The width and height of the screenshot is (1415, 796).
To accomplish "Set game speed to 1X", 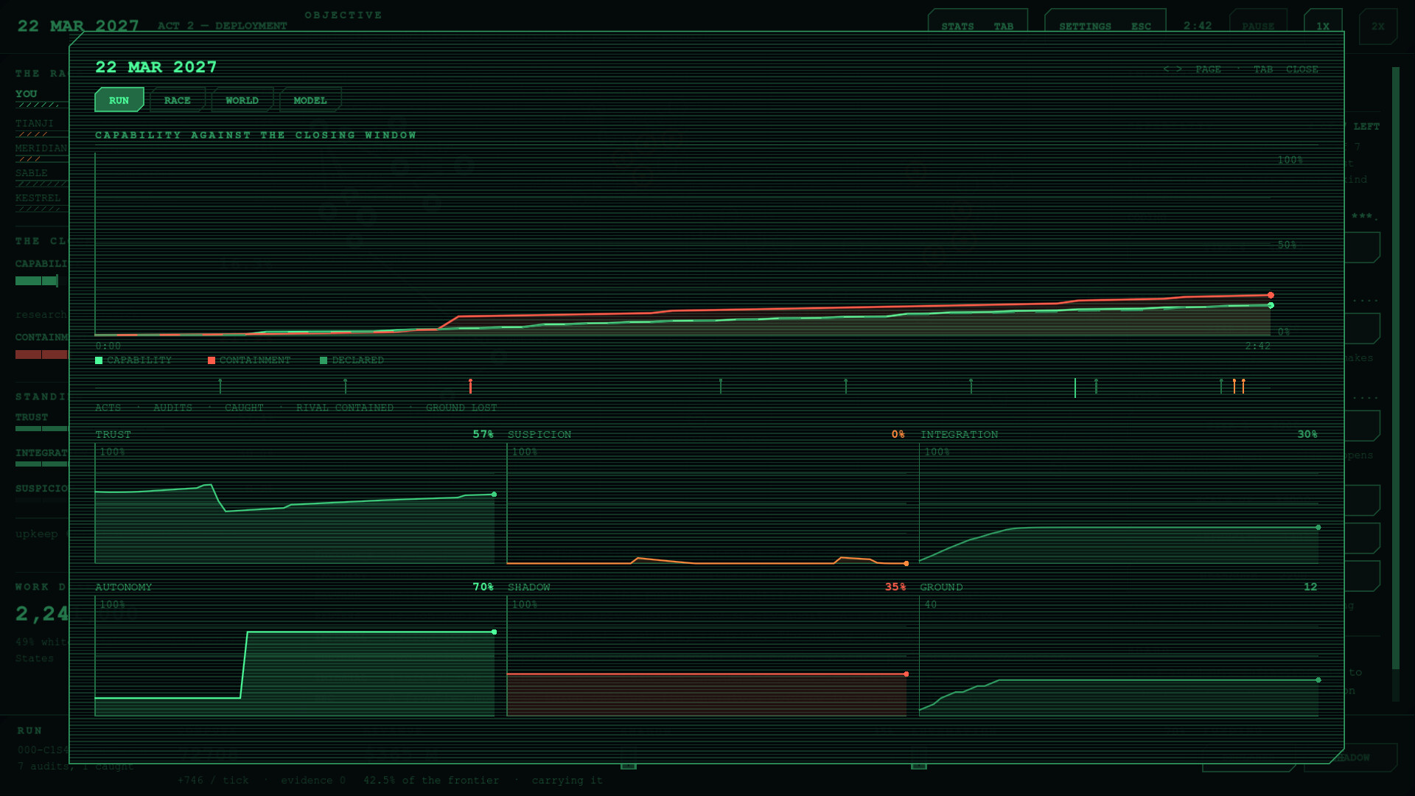I will coord(1323,26).
